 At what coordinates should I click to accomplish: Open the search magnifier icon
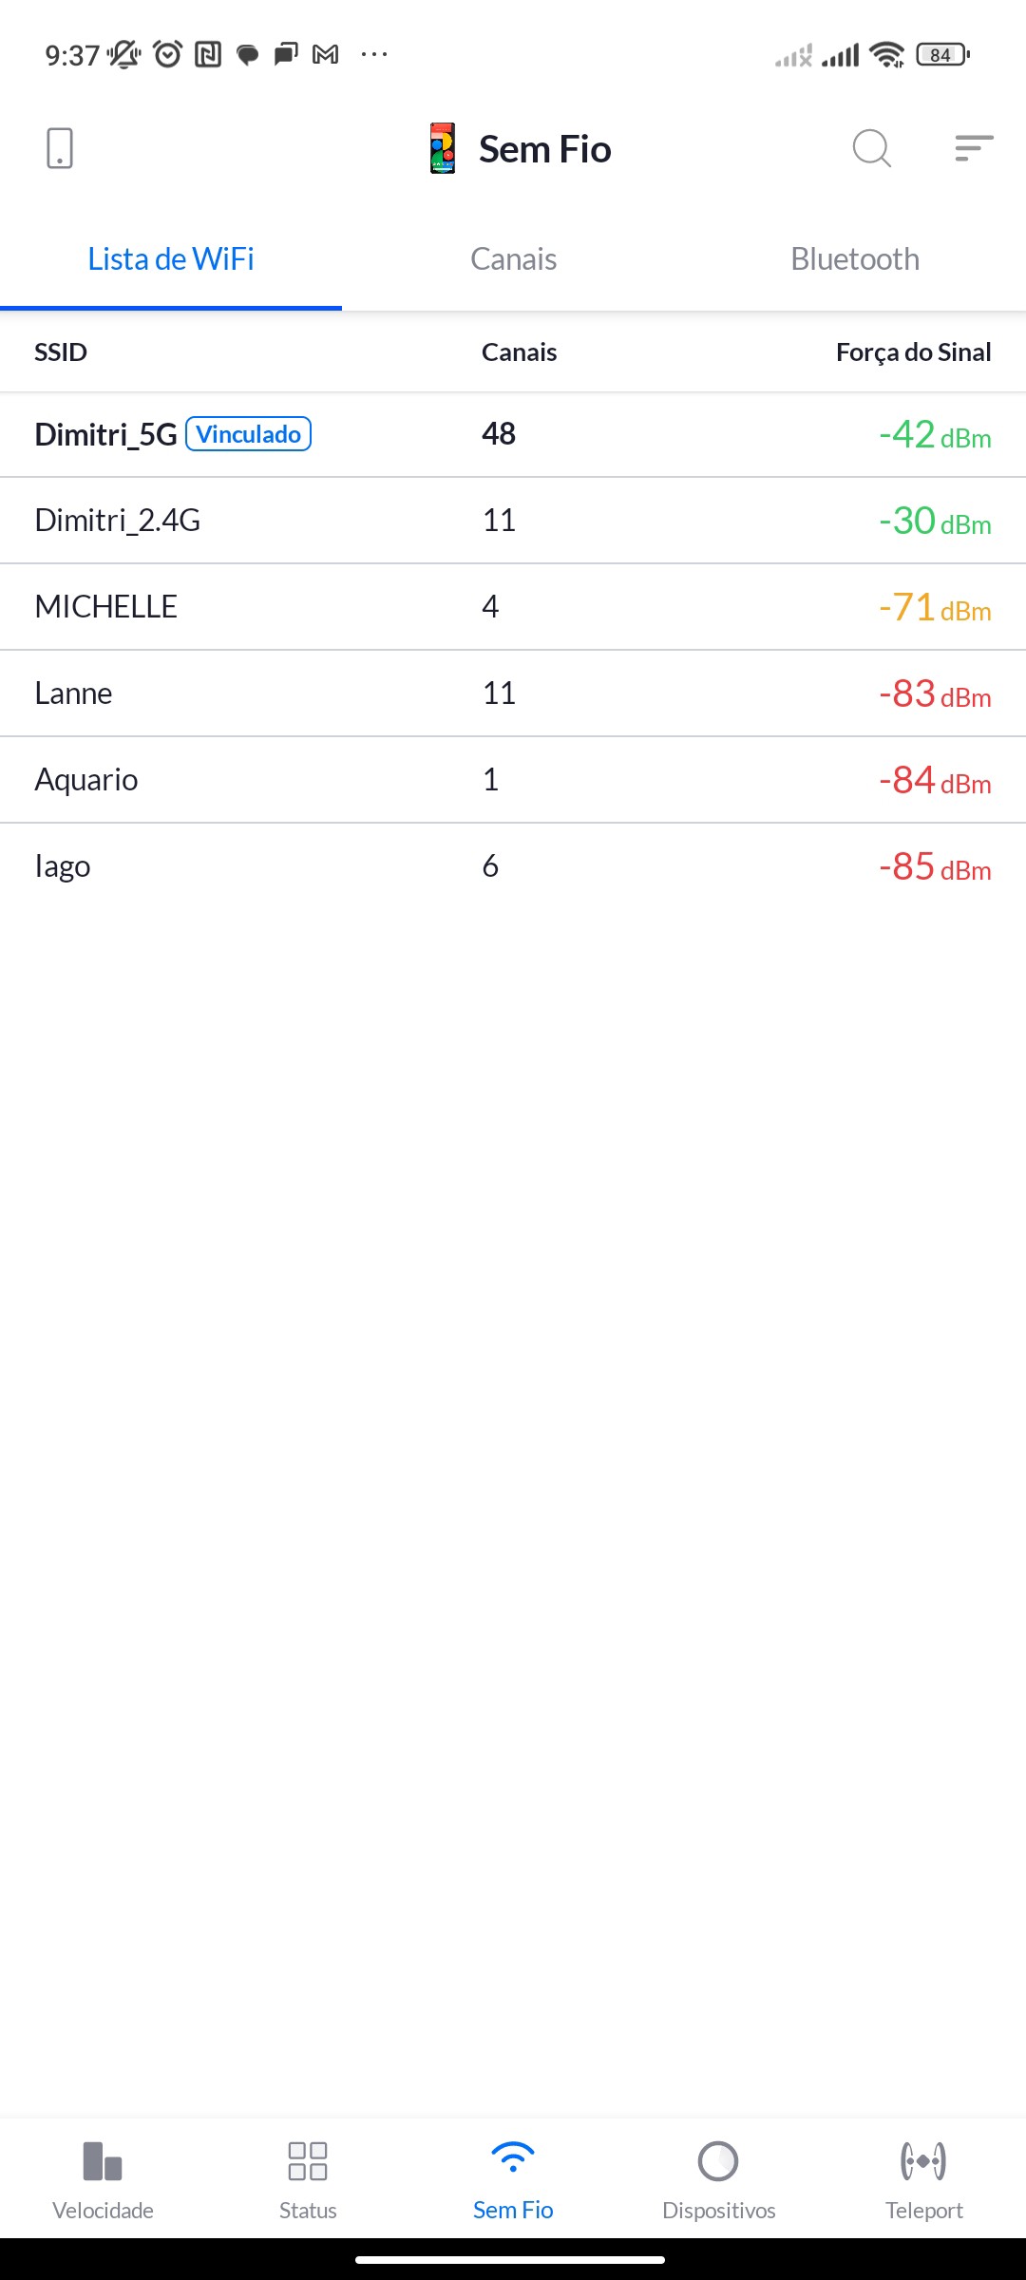[x=871, y=148]
